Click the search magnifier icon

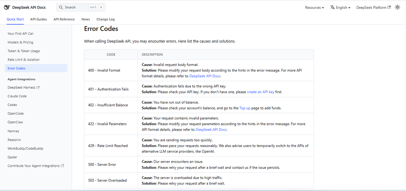(x=61, y=8)
